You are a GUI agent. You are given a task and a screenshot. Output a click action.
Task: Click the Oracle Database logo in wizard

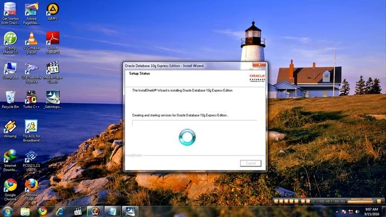257,78
